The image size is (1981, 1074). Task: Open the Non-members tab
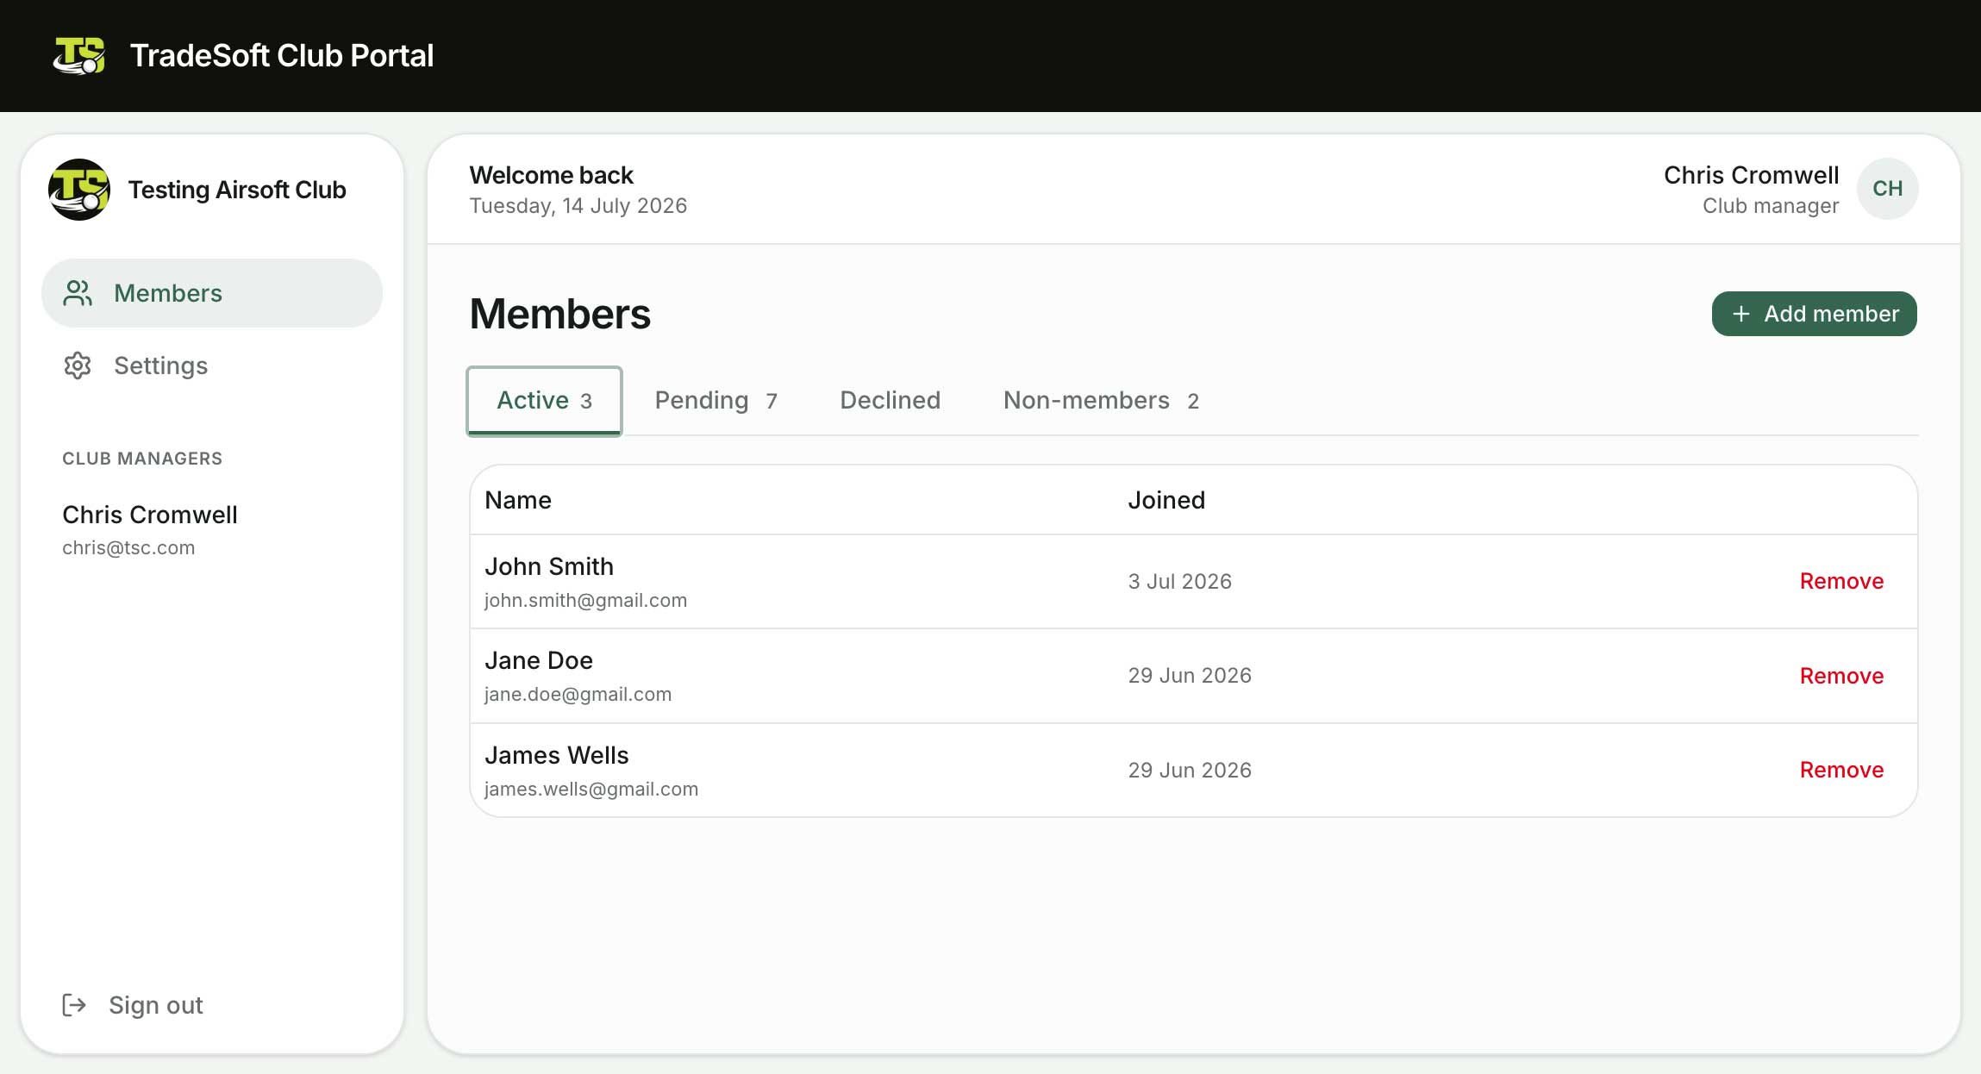coord(1101,401)
